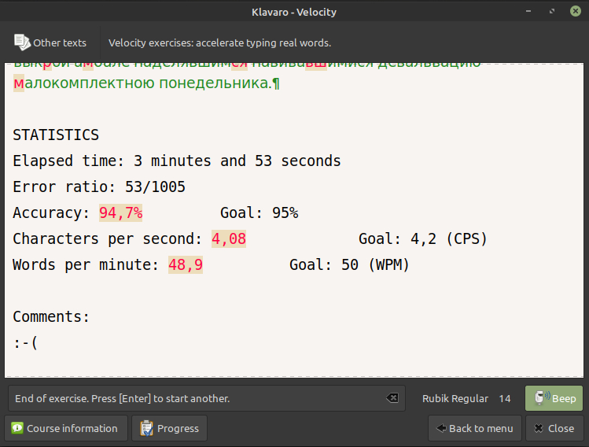This screenshot has height=447, width=589.
Task: Click the highlighted words per minute 48,9
Action: [x=186, y=265]
